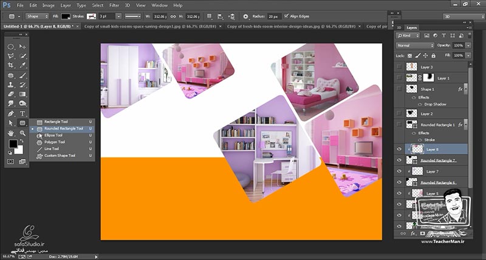Hide Layer 7 via eye icon

click(399, 172)
